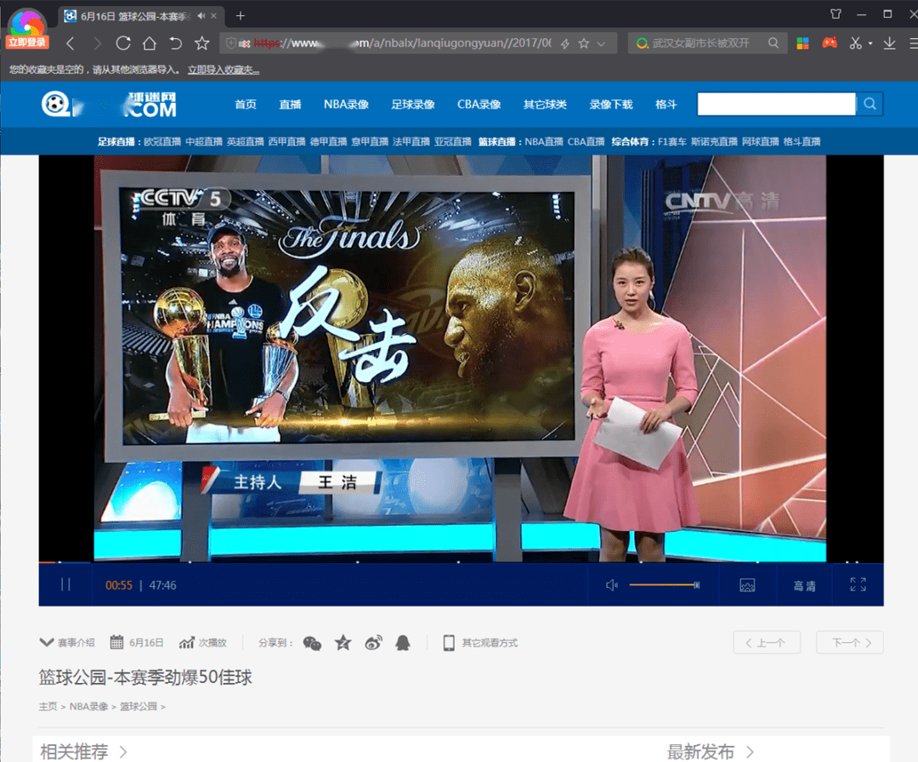Click the 下一个 next video button
This screenshot has width=918, height=762.
click(850, 643)
